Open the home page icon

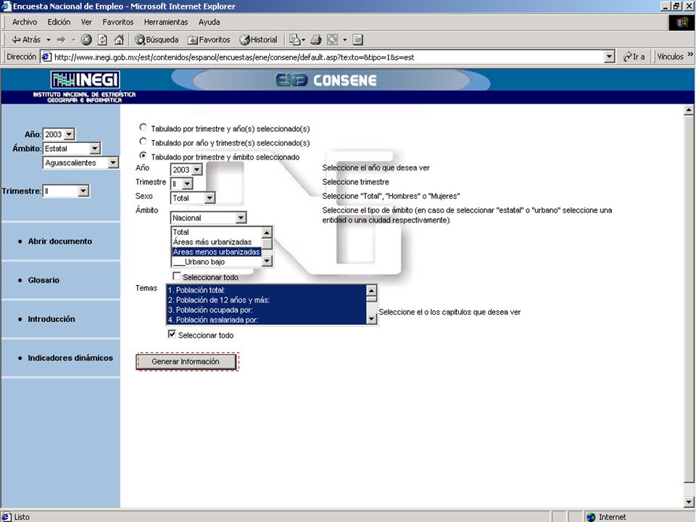[x=119, y=40]
